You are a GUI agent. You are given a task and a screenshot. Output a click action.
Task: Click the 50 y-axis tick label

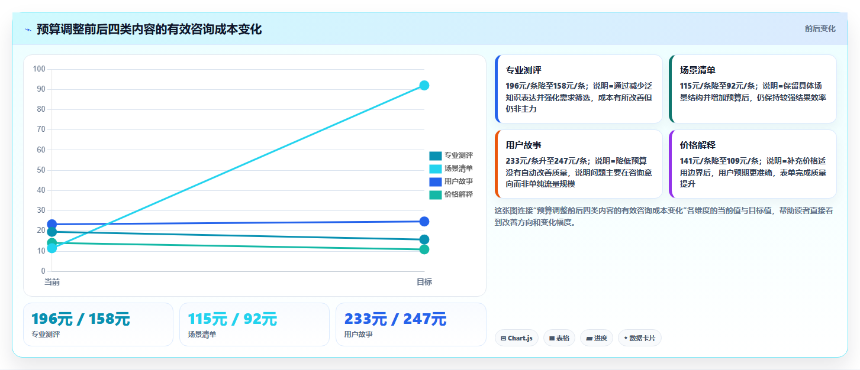coord(41,170)
